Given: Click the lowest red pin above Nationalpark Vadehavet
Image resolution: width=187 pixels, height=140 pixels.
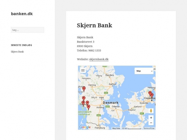Looking at the screenshot, I should [89, 107].
